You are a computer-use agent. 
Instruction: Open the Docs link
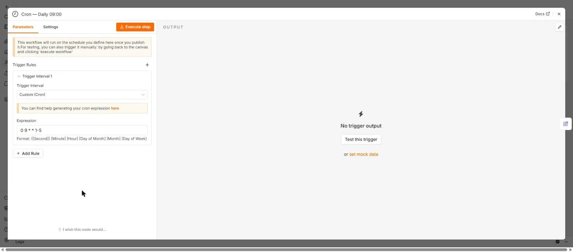coord(542,14)
